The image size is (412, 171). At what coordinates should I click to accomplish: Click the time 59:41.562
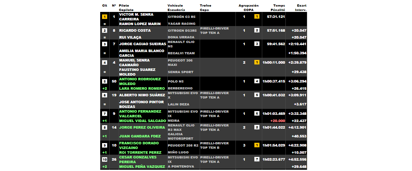pos(276,44)
